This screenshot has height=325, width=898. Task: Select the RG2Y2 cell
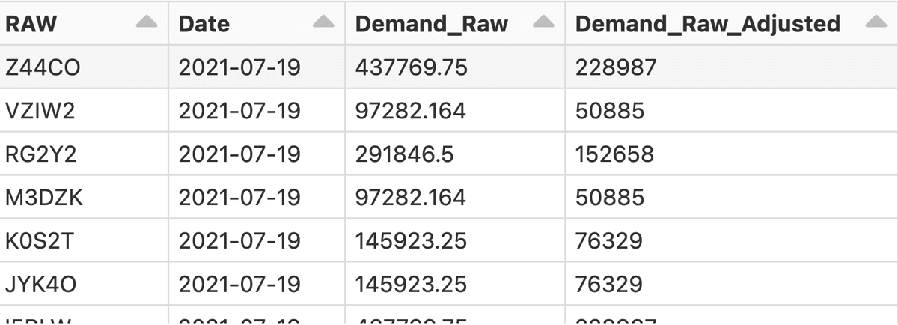[x=41, y=154]
